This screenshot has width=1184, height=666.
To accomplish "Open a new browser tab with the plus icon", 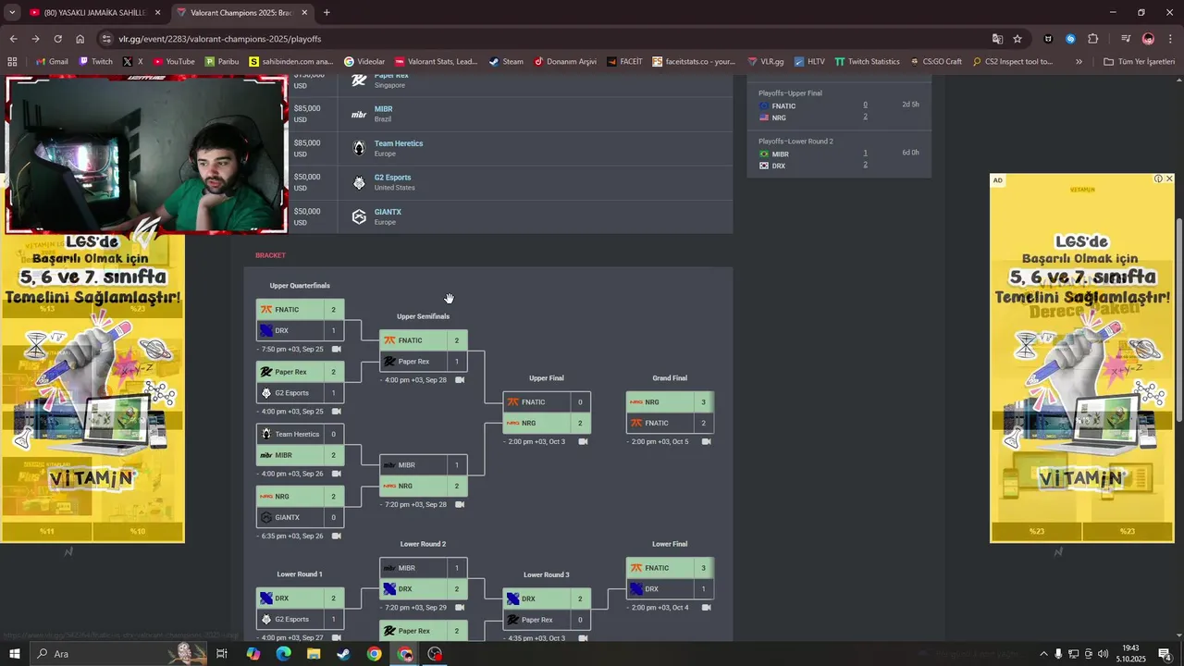I will pyautogui.click(x=327, y=13).
